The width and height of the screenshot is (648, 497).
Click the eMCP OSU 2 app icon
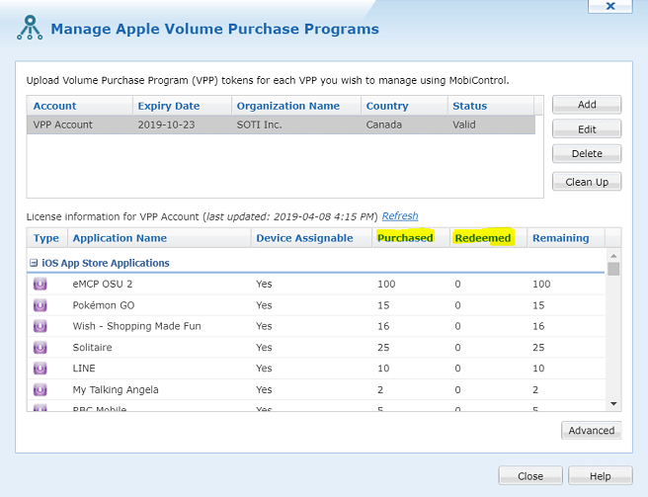pos(40,284)
